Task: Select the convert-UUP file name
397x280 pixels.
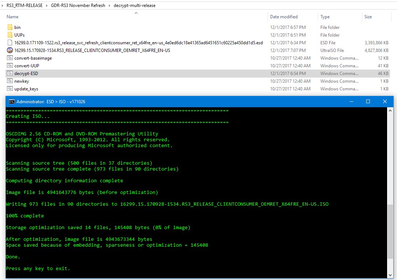Action: coord(27,66)
